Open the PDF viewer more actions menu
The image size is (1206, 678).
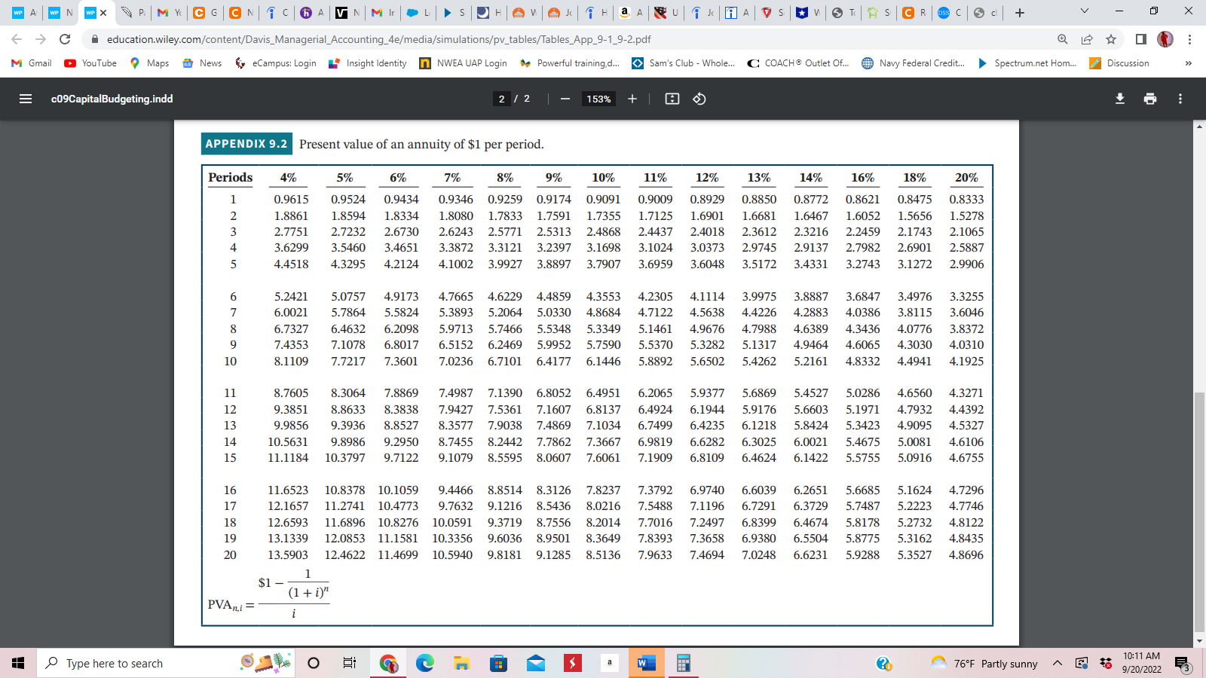(x=1180, y=99)
